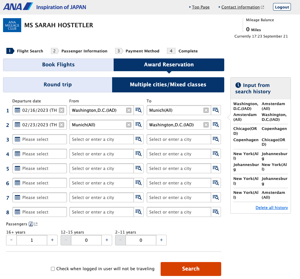Click the ANA Mileage Club logo
This screenshot has width=300, height=279.
coord(12,25)
